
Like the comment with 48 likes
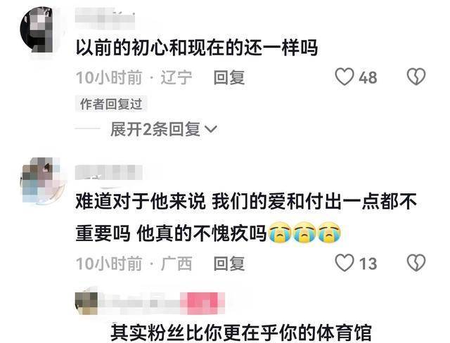[345, 77]
